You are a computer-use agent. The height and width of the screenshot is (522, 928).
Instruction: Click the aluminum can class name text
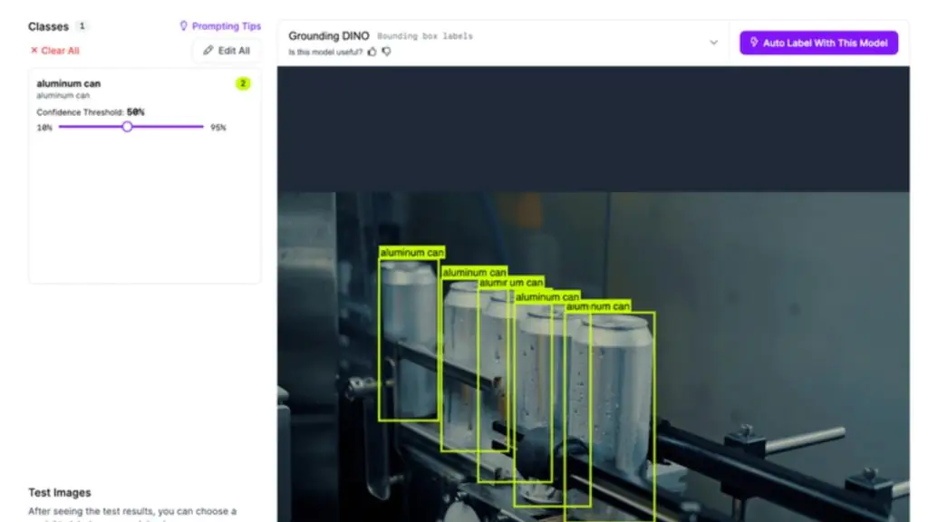pos(69,83)
